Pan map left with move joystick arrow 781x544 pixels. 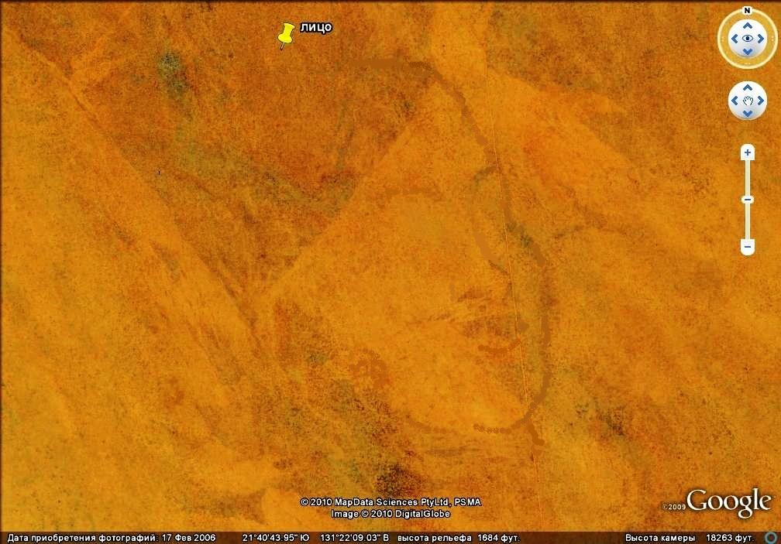pos(735,101)
